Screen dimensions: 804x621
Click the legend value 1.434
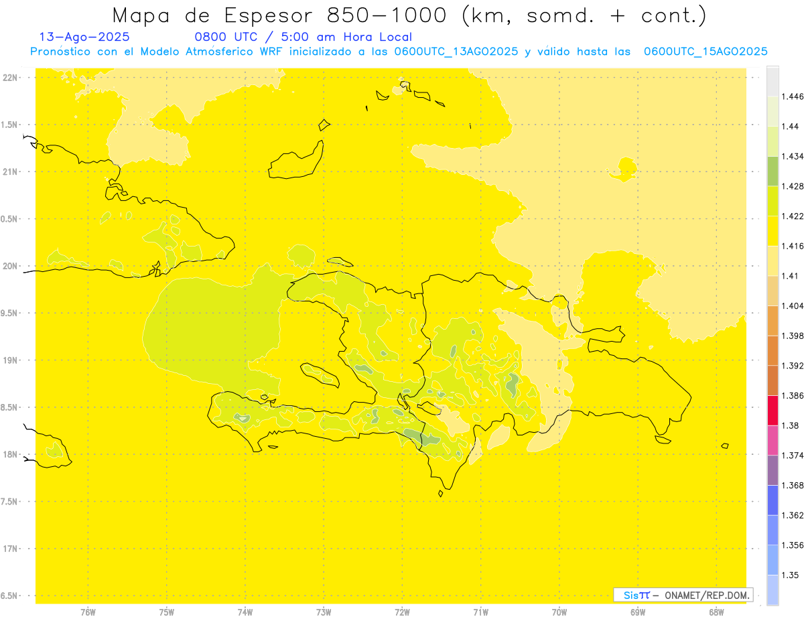pos(793,156)
